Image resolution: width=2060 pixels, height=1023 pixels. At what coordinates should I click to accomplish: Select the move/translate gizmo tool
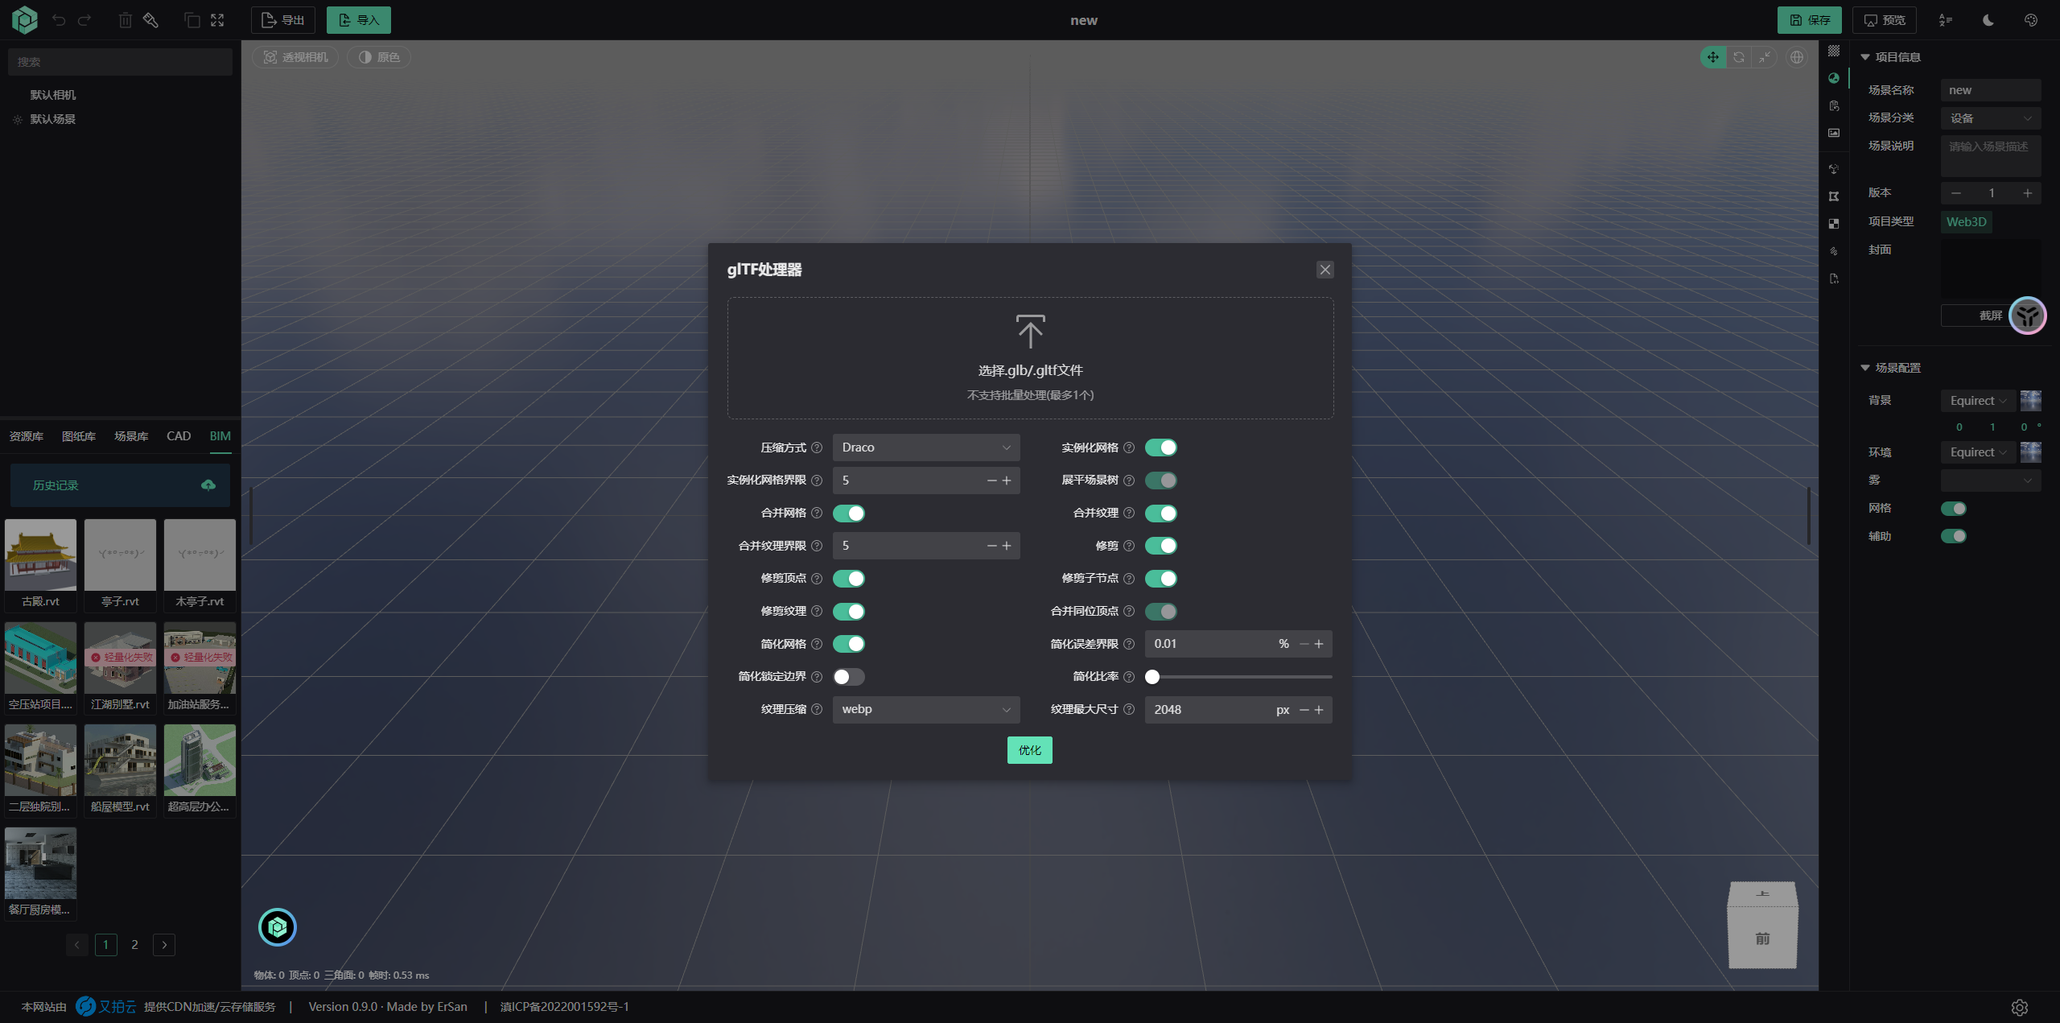(x=1713, y=57)
